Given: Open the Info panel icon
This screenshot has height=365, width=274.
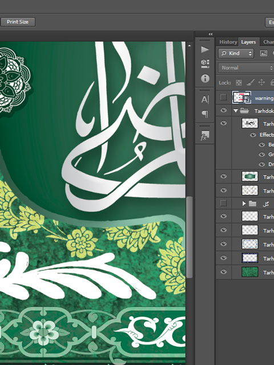Looking at the screenshot, I should coord(205,79).
